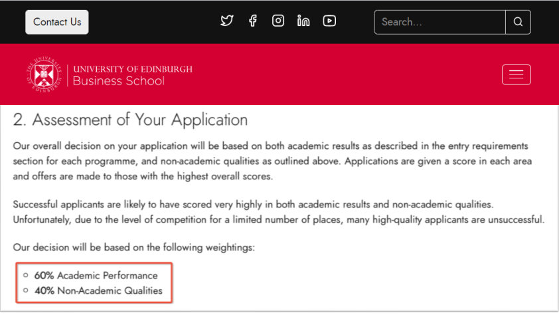
Task: Click the paragraph starting Successful applicants
Action: (x=279, y=212)
